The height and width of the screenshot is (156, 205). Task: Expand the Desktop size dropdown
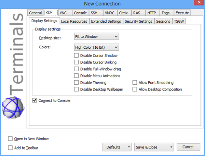click(x=96, y=36)
